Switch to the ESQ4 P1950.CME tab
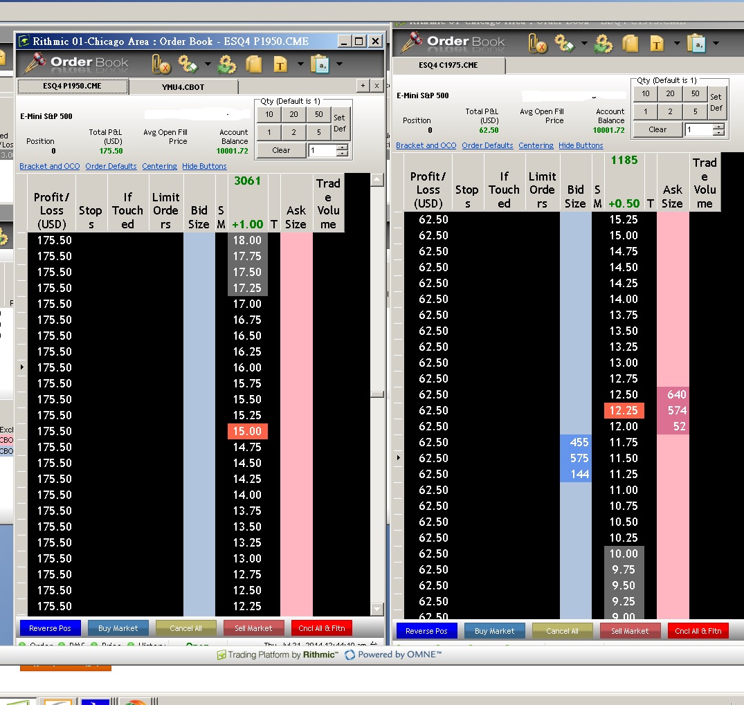 (x=73, y=86)
